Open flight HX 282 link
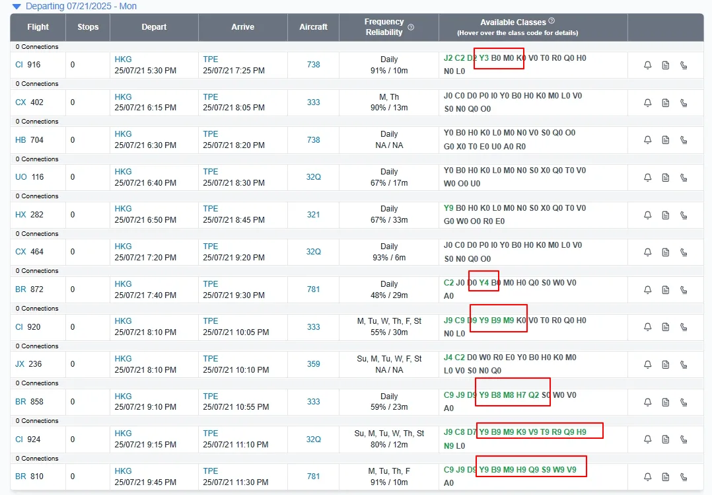Image resolution: width=712 pixels, height=495 pixels. (29, 215)
